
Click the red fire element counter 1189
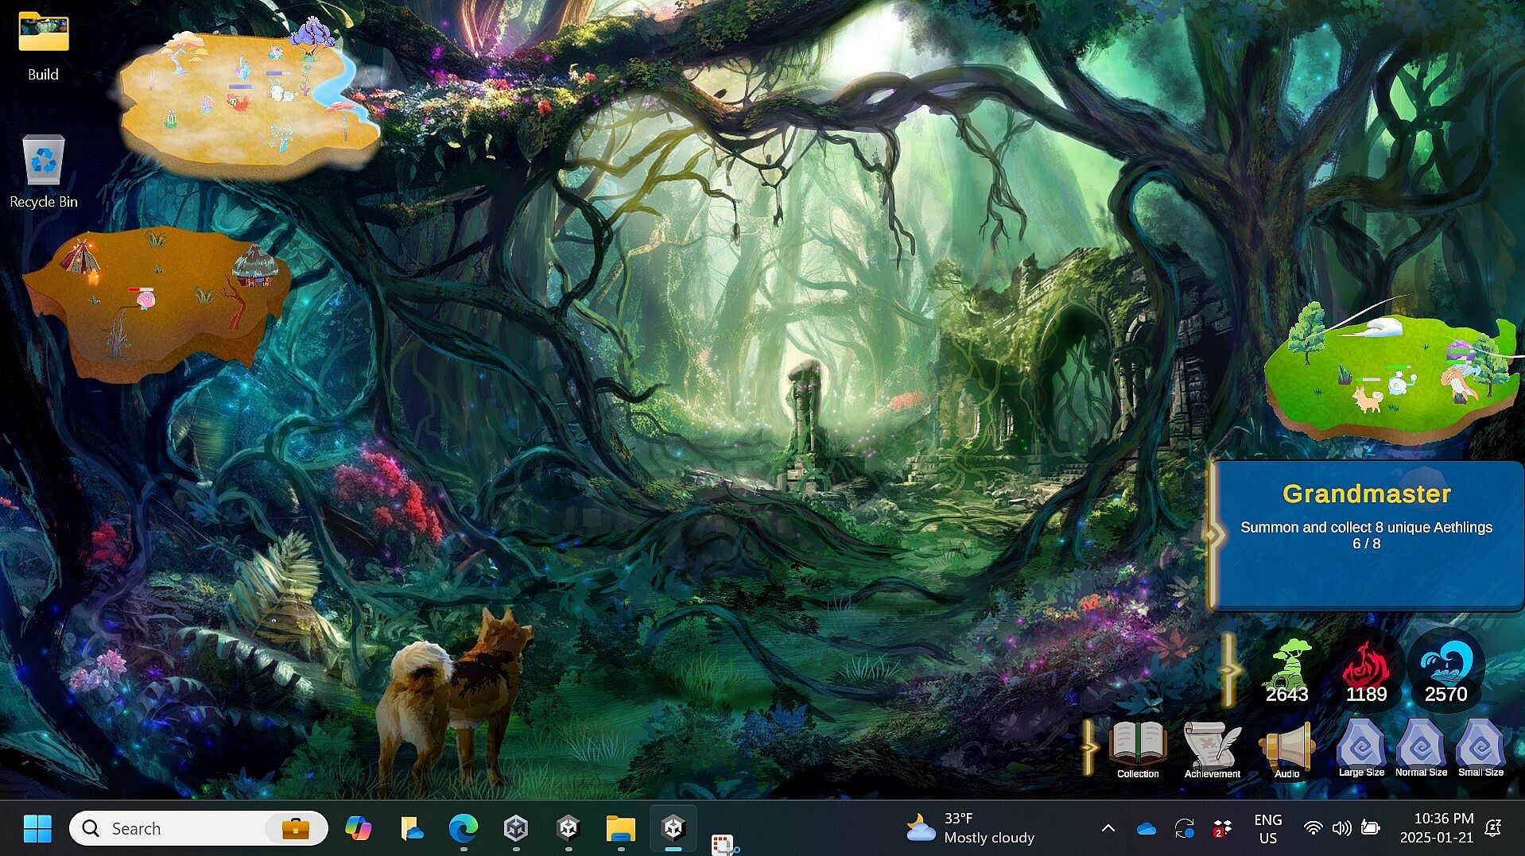pos(1366,672)
